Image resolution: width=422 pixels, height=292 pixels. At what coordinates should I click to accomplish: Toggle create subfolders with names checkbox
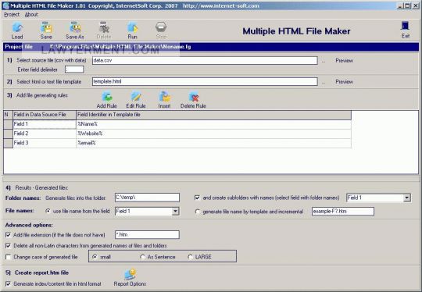pyautogui.click(x=197, y=198)
